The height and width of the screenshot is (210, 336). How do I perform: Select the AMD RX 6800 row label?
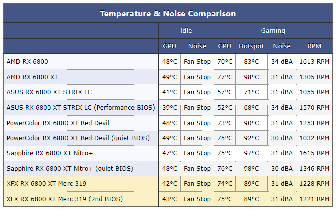[x=27, y=62]
